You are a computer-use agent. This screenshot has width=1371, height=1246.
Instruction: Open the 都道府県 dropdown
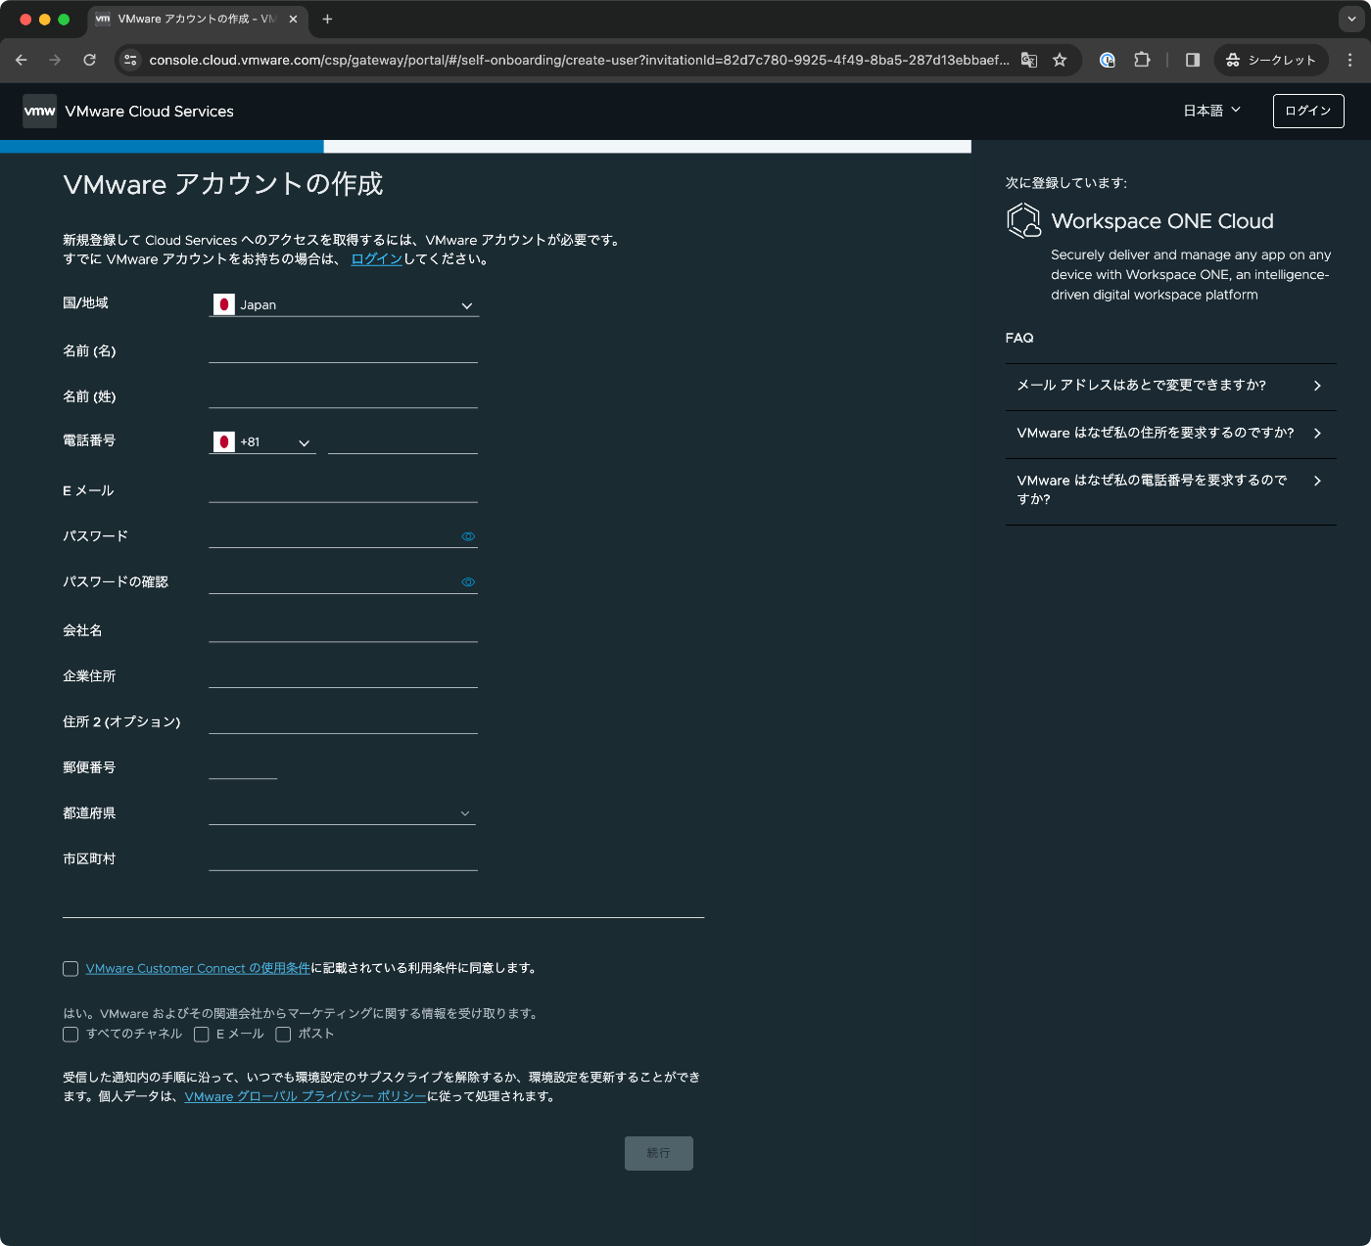click(343, 813)
